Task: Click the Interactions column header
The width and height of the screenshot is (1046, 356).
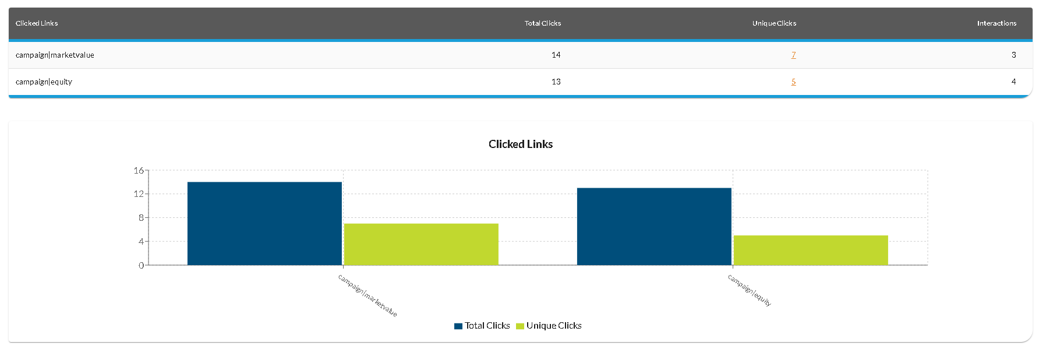Action: (996, 23)
